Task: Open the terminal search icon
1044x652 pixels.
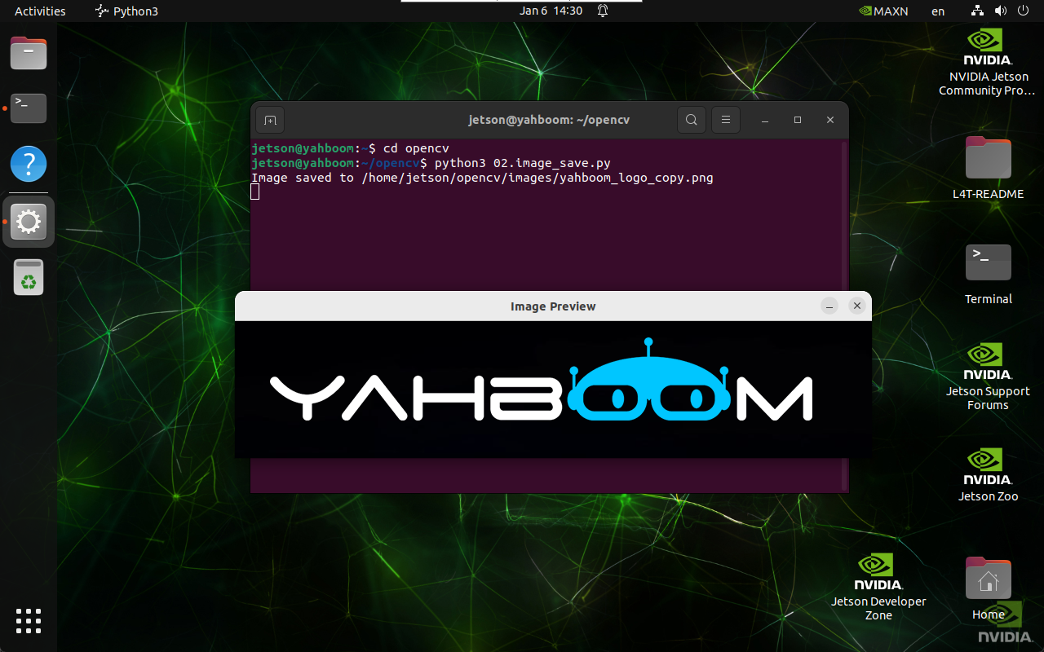Action: (x=691, y=120)
